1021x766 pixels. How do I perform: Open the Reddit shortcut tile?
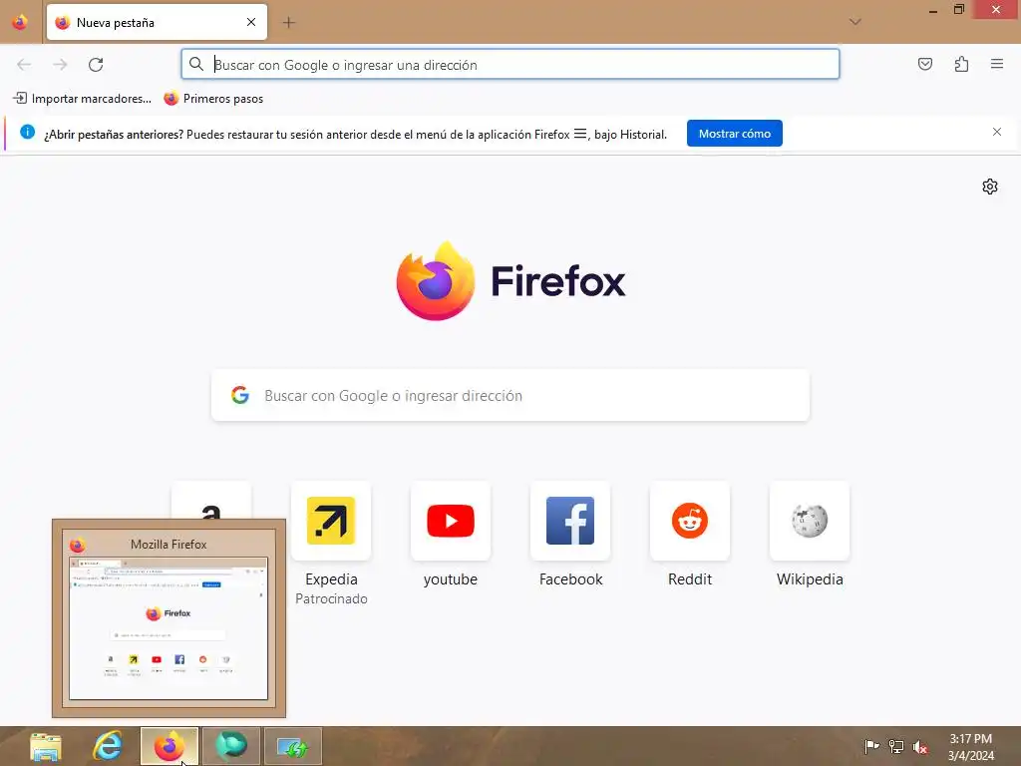click(x=690, y=521)
